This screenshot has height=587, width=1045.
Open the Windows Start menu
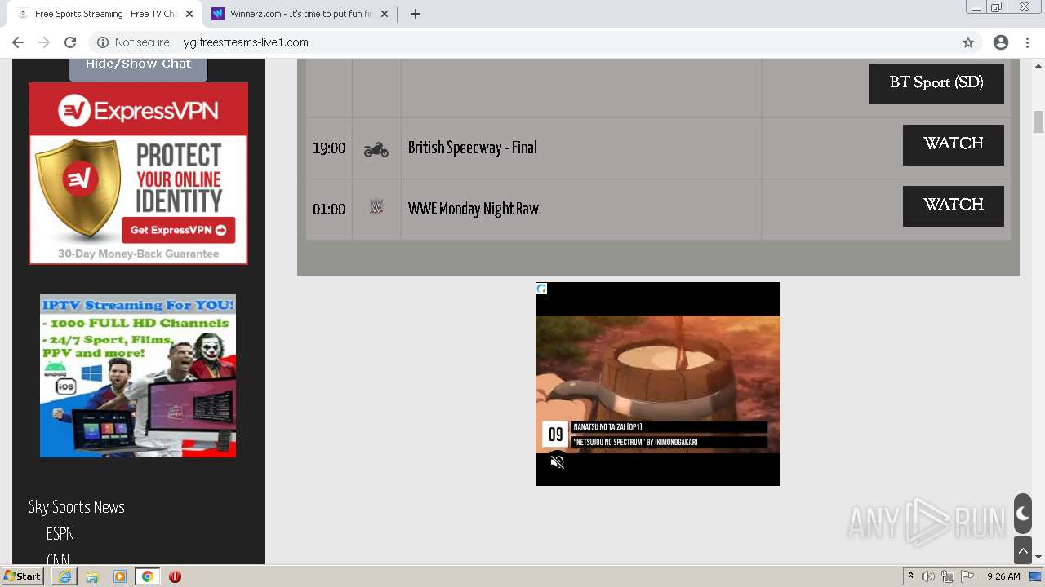click(22, 576)
